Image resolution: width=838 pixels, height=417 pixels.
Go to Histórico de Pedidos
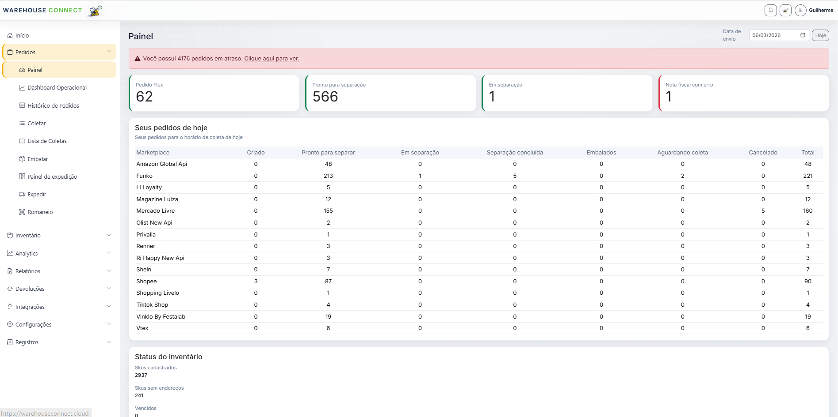[x=53, y=106]
